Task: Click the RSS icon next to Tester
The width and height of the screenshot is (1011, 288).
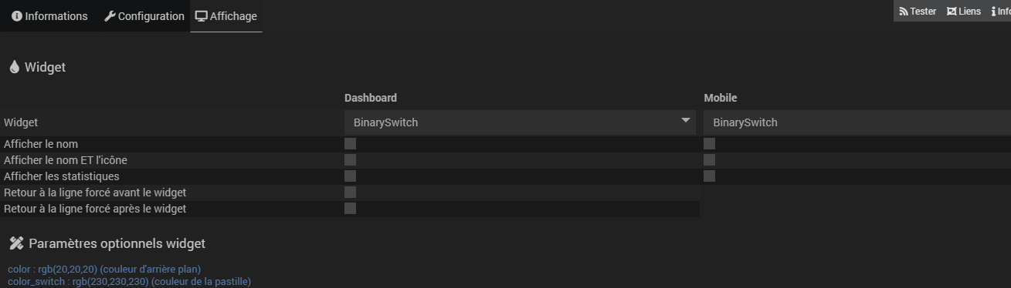Action: pos(904,12)
